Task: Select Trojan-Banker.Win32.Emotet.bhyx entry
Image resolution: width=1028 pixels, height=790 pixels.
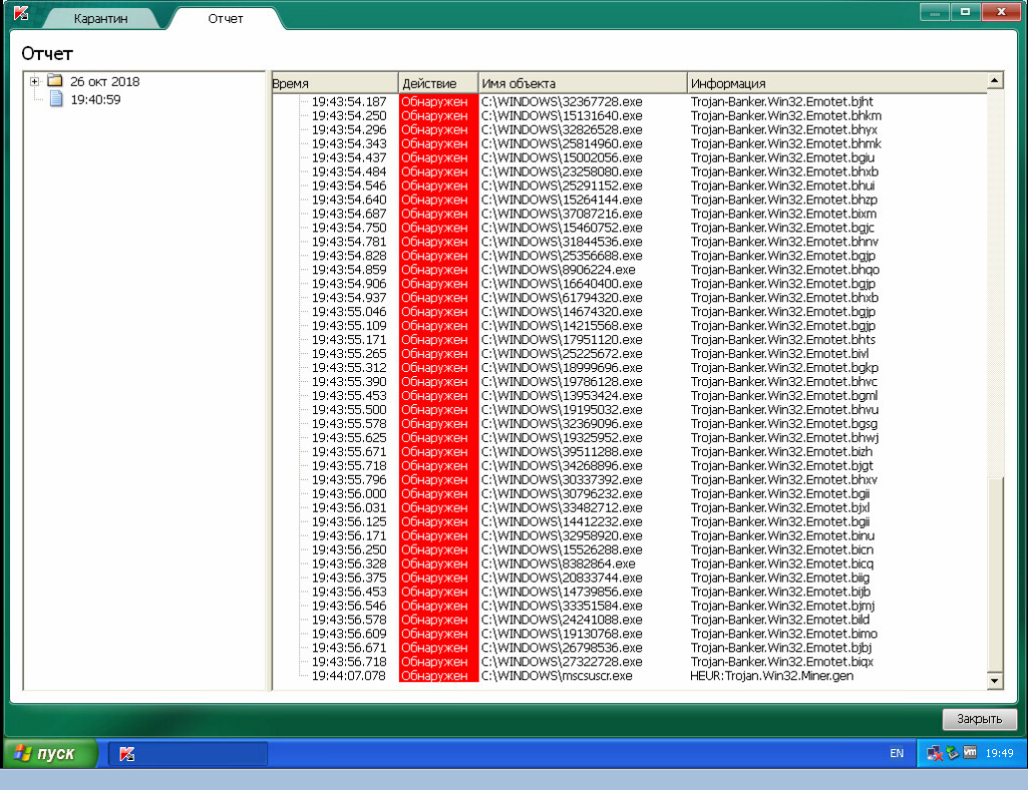Action: tap(784, 130)
